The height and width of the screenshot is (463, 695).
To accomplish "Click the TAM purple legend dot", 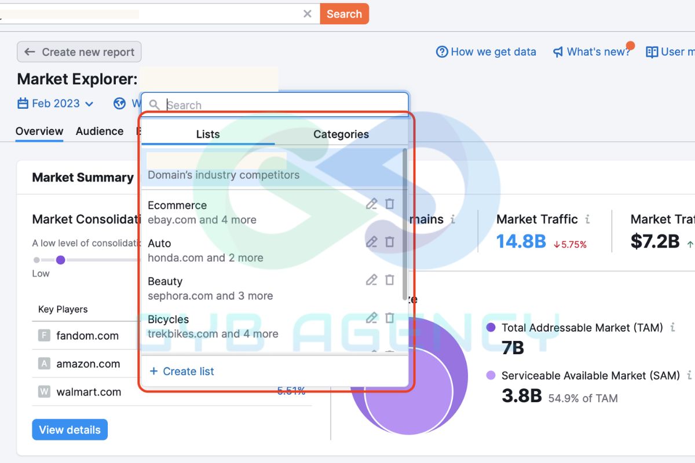I will (491, 328).
